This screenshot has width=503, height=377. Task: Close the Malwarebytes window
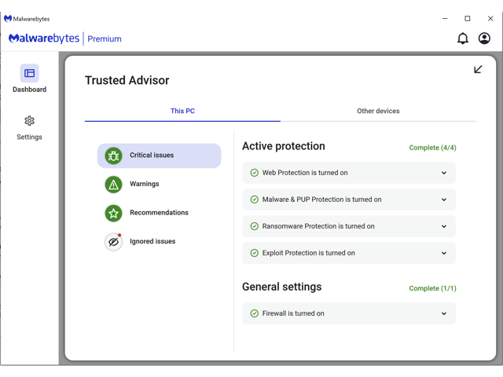coord(490,19)
